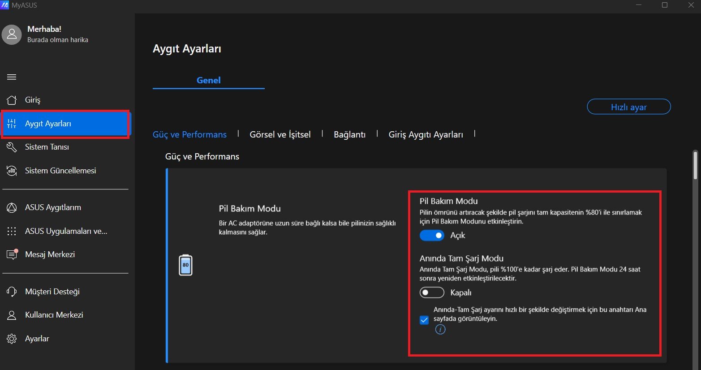Screen dimensions: 701x370
Task: Switch to Bağlantı section
Action: click(x=349, y=134)
